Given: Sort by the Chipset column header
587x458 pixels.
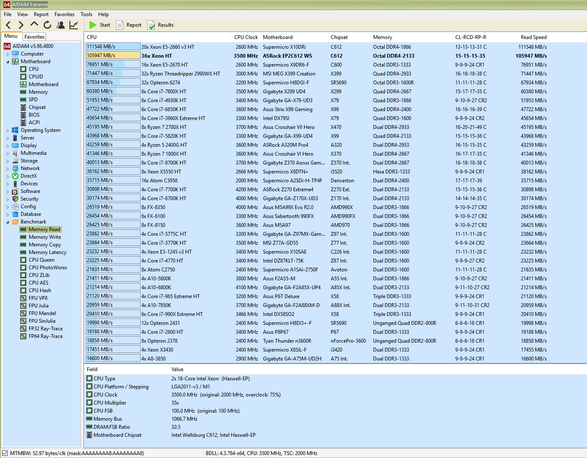Looking at the screenshot, I should [349, 37].
